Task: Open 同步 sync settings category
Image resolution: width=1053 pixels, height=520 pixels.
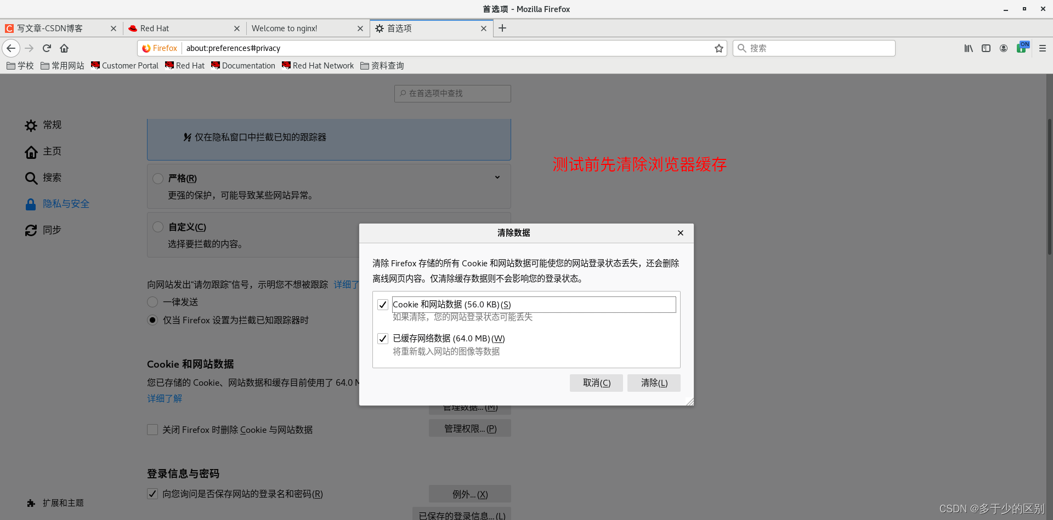Action: tap(43, 230)
